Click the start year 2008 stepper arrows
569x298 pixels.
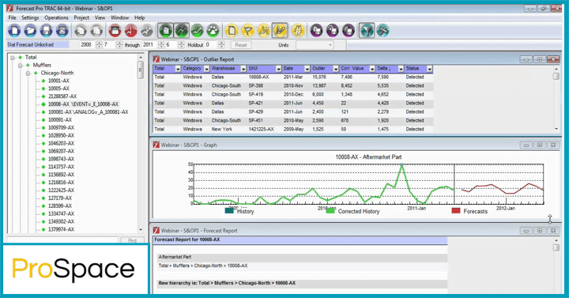[99, 45]
